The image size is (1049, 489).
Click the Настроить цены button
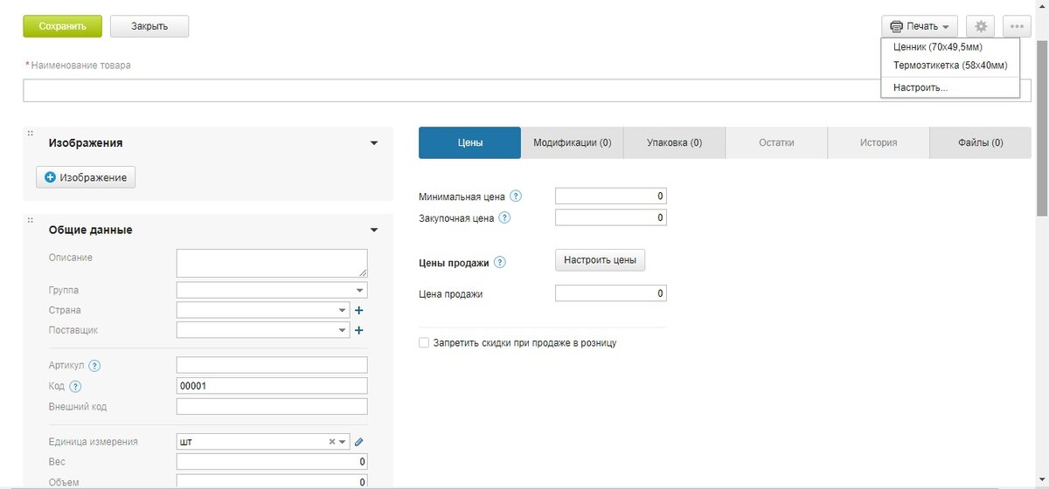600,260
